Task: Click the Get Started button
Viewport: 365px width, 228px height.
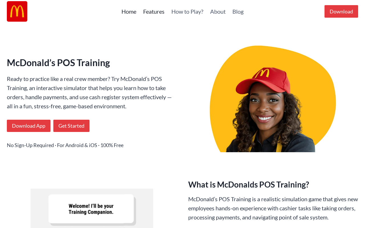Action: pyautogui.click(x=71, y=126)
